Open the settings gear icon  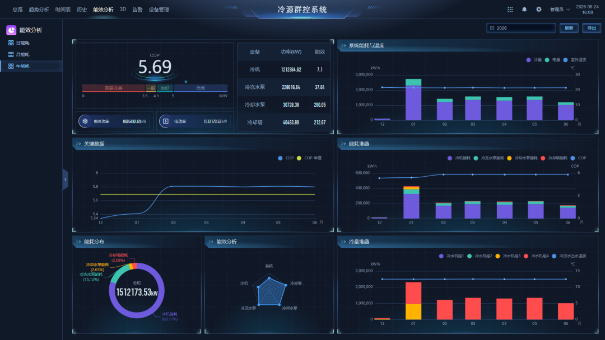point(539,10)
